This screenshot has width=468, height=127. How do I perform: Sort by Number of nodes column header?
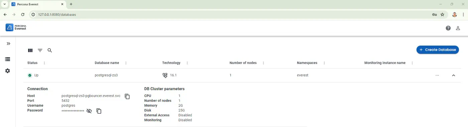pyautogui.click(x=243, y=63)
